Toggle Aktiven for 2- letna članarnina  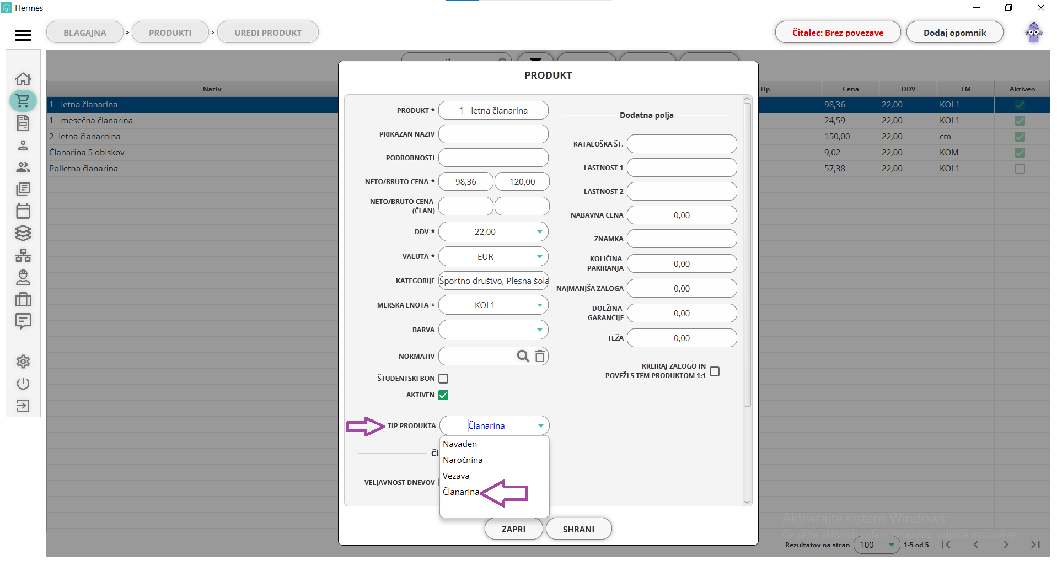tap(1020, 137)
